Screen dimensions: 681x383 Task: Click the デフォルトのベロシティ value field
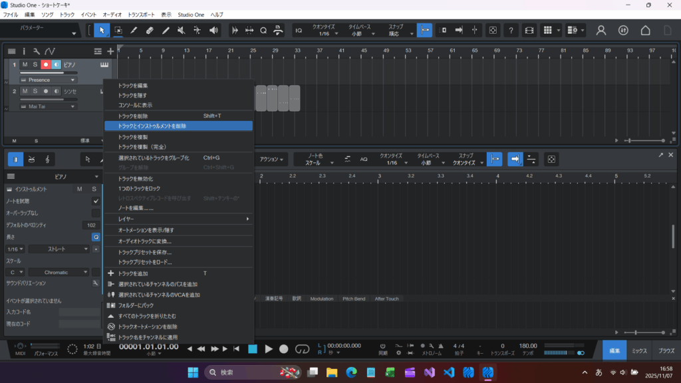coord(93,225)
